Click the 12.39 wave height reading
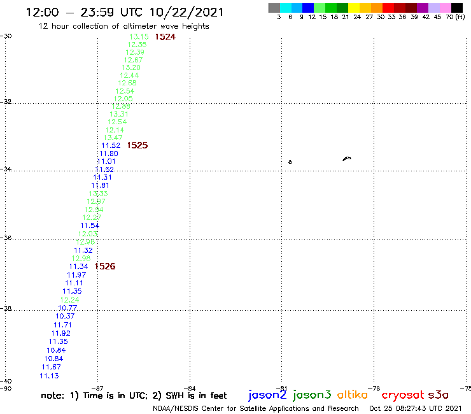 [135, 52]
